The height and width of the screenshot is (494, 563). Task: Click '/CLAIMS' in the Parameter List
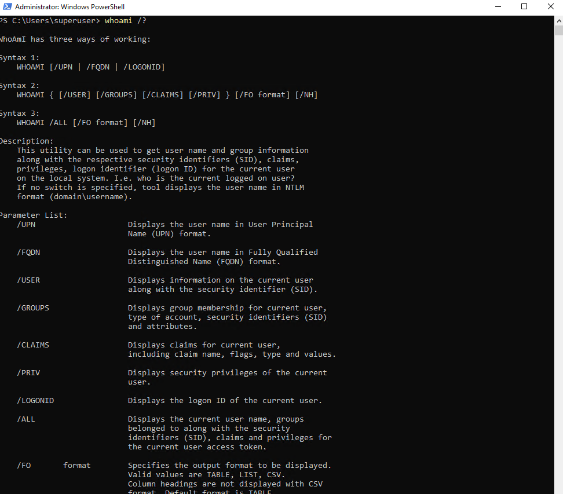click(33, 345)
